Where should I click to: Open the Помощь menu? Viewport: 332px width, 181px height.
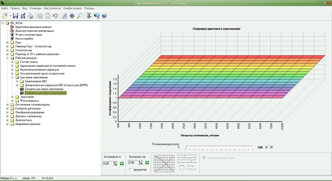click(89, 8)
